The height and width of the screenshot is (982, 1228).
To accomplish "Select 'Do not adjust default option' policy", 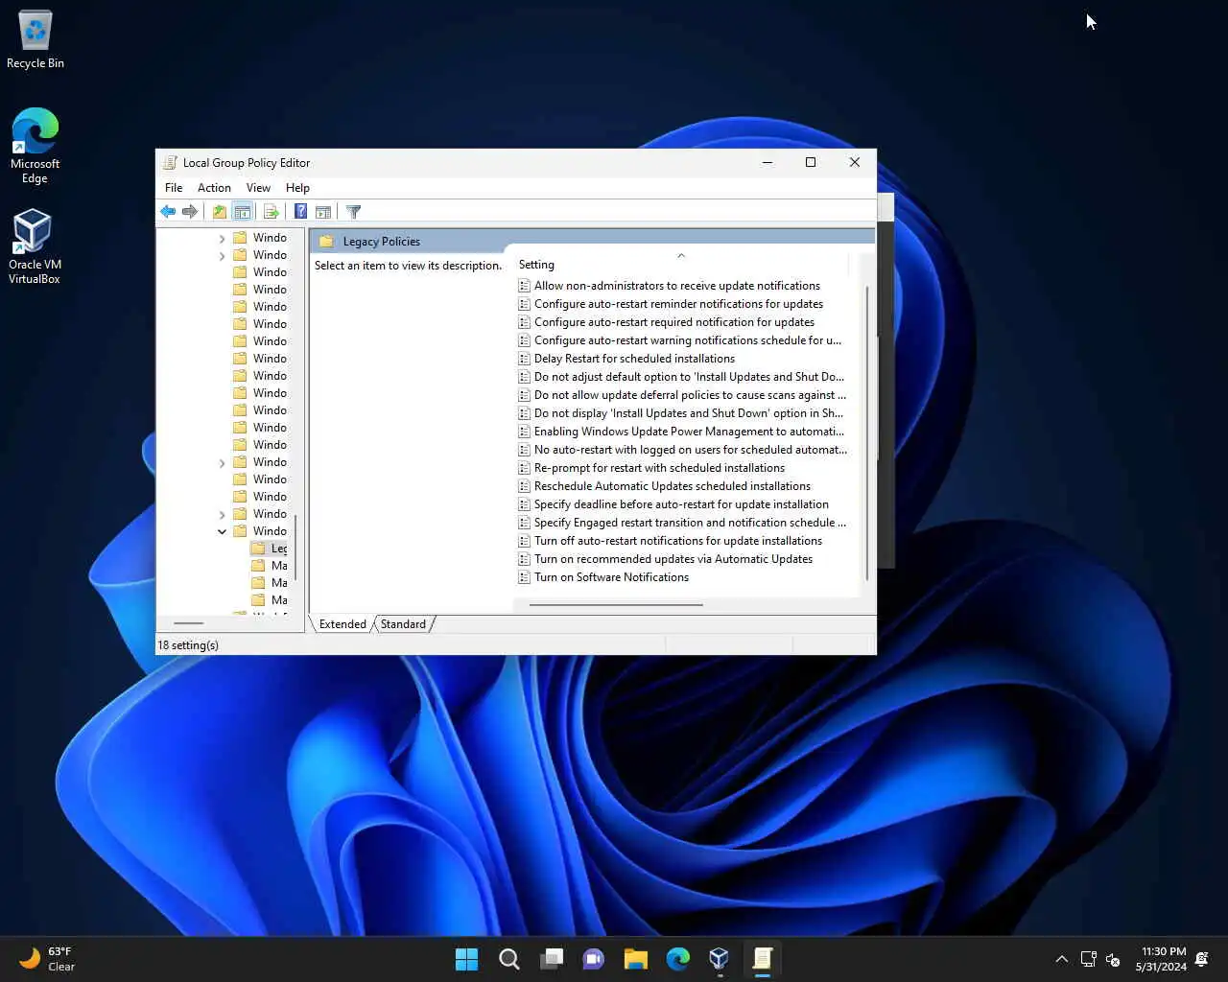I will (681, 377).
